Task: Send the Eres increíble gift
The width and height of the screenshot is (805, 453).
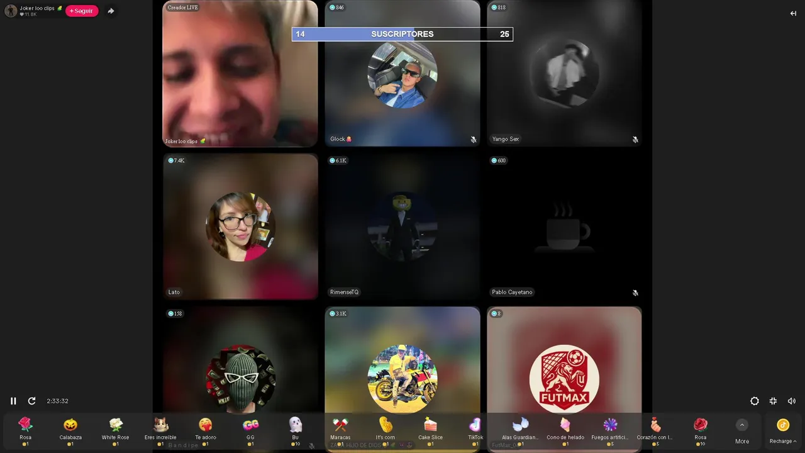Action: 160,432
